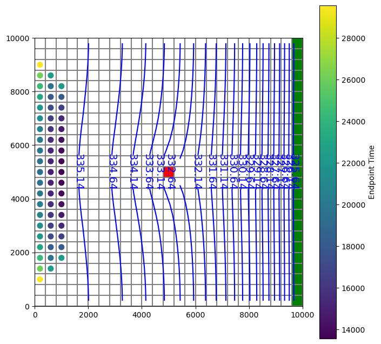This screenshot has height=344, width=381.
Task: Select the 335.14 contour label
Action: tap(80, 171)
